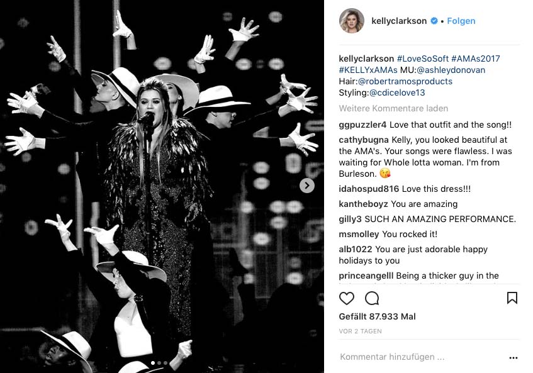Click the Kommentar hinzufügen input field
Viewport: 533px width, 373px height.
pos(422,357)
